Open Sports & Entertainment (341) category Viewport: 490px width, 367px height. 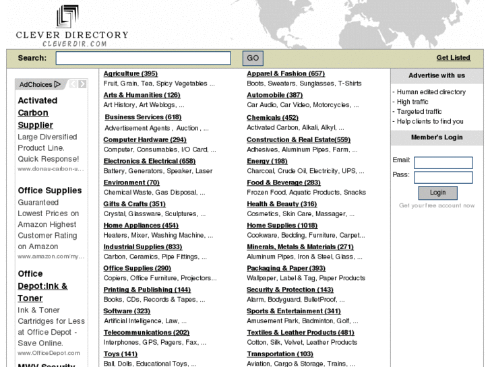(294, 311)
